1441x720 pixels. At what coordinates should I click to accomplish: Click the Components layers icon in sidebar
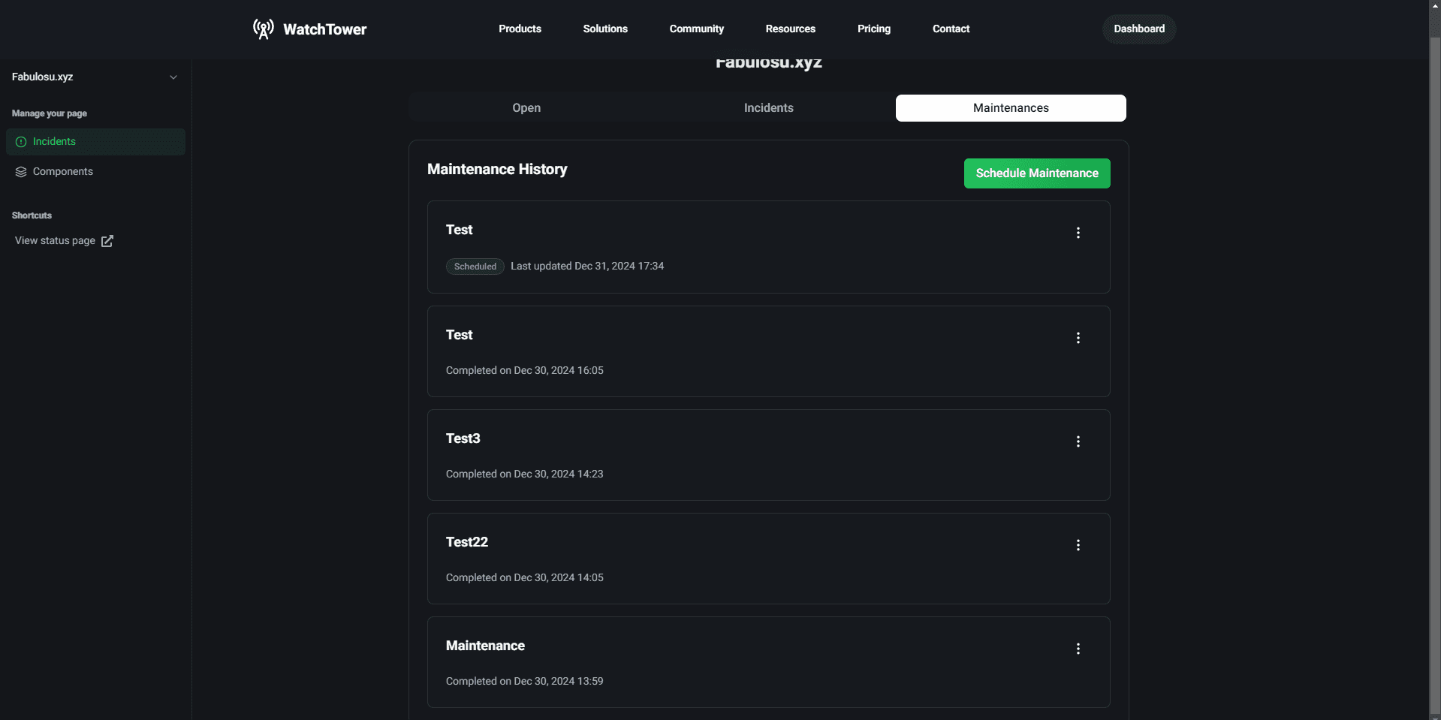(x=21, y=171)
